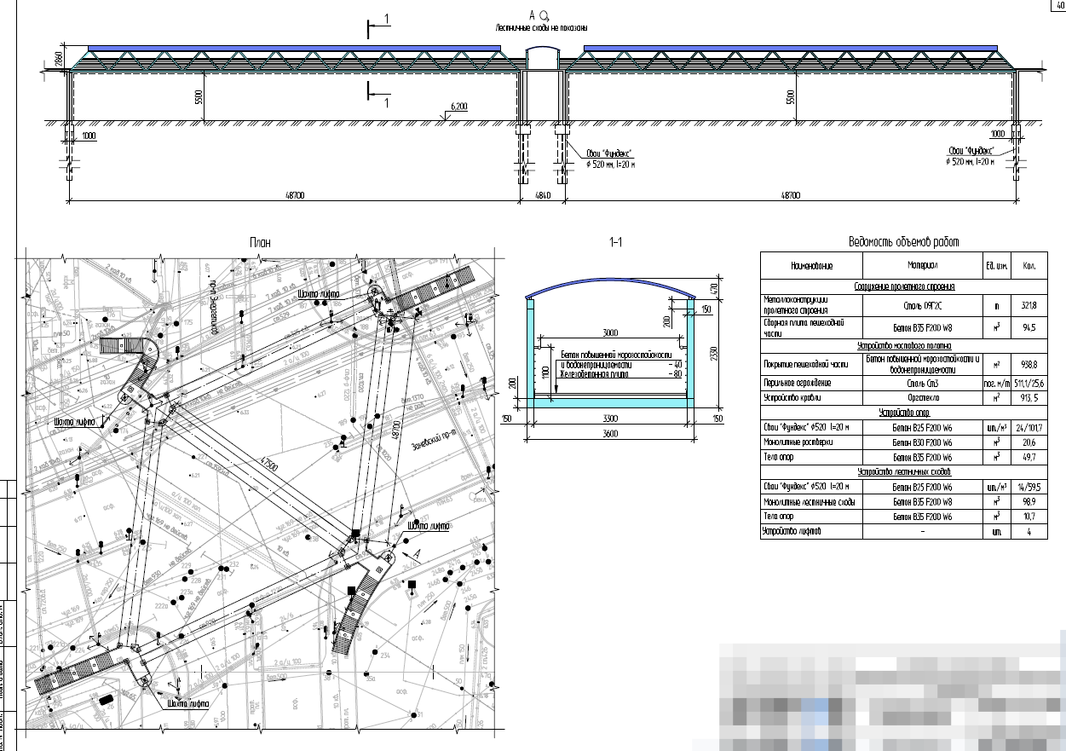The image size is (1066, 751).
Task: Click section heading 'Устройство лестничных сходов'
Action: (904, 472)
